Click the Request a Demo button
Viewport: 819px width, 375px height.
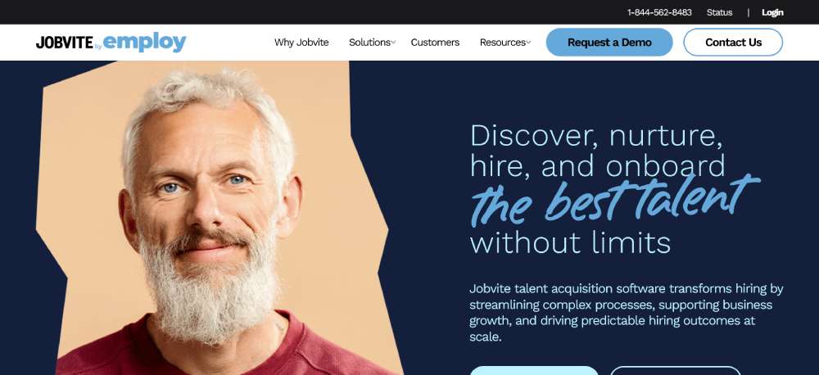point(609,43)
